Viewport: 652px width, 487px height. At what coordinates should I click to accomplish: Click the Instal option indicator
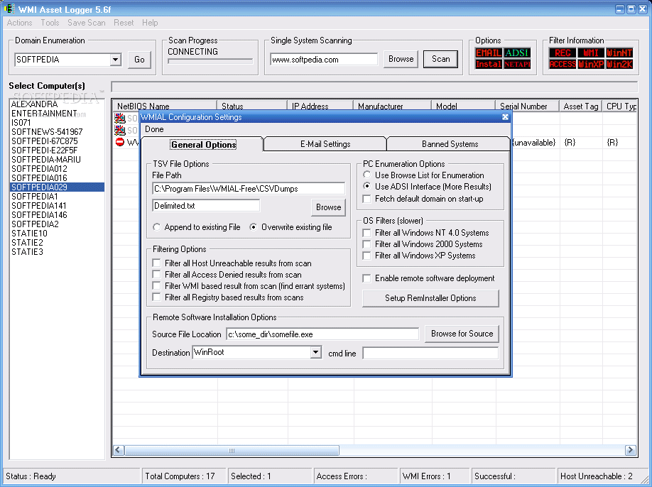[489, 64]
